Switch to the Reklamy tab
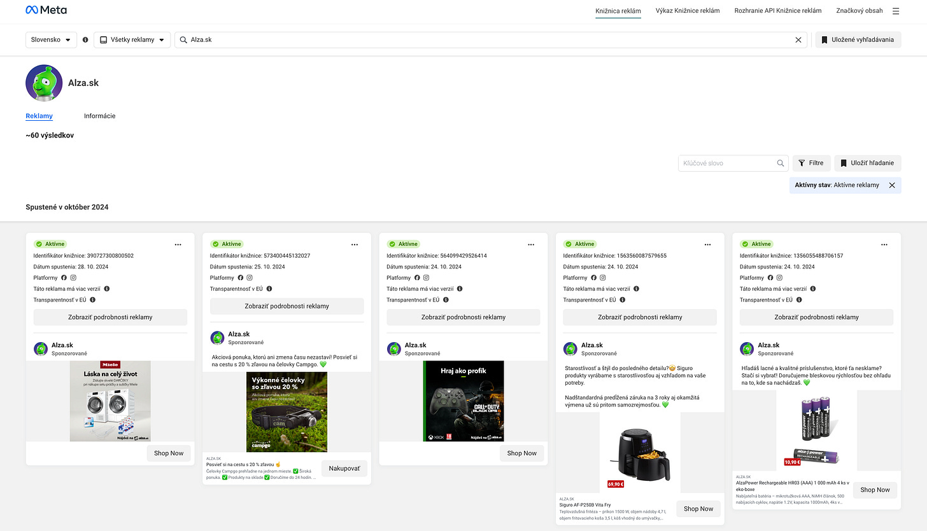 click(39, 116)
